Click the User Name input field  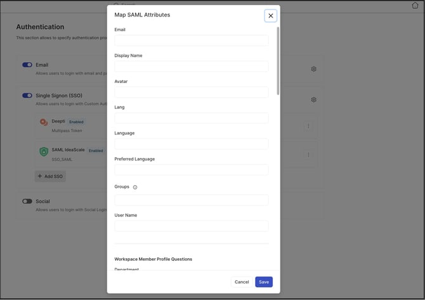191,226
